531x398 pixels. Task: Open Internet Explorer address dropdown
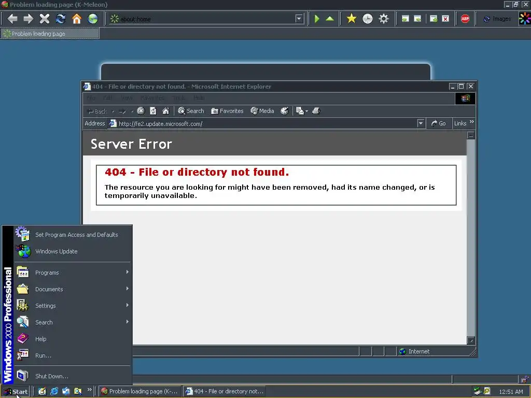pyautogui.click(x=421, y=123)
